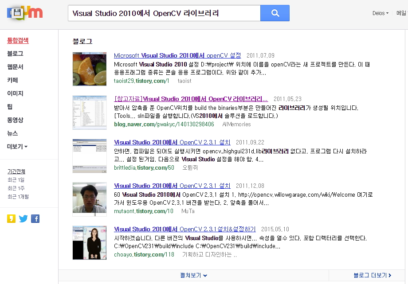The width and height of the screenshot is (408, 284).
Task: Open taoist29.tistory.com/1 URL
Action: coord(141,81)
